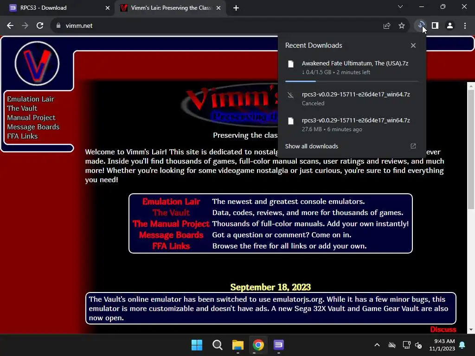475x356 pixels.
Task: Select the Vimm's Lair tab
Action: coord(170,8)
